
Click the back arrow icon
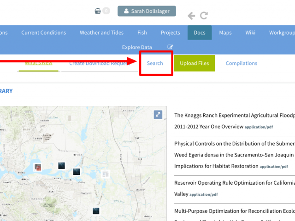[191, 16]
